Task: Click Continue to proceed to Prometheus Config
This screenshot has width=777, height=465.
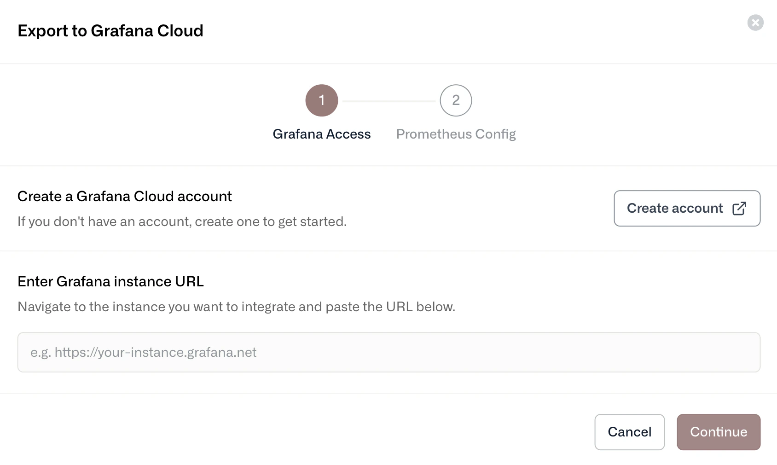Action: pos(718,432)
